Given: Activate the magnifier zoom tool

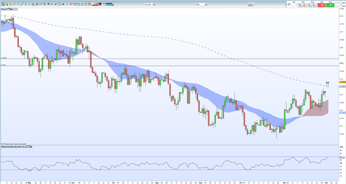Looking at the screenshot, I should pos(7,4).
